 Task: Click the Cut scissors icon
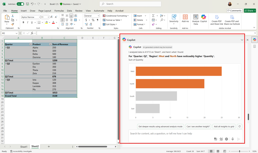point(13,16)
